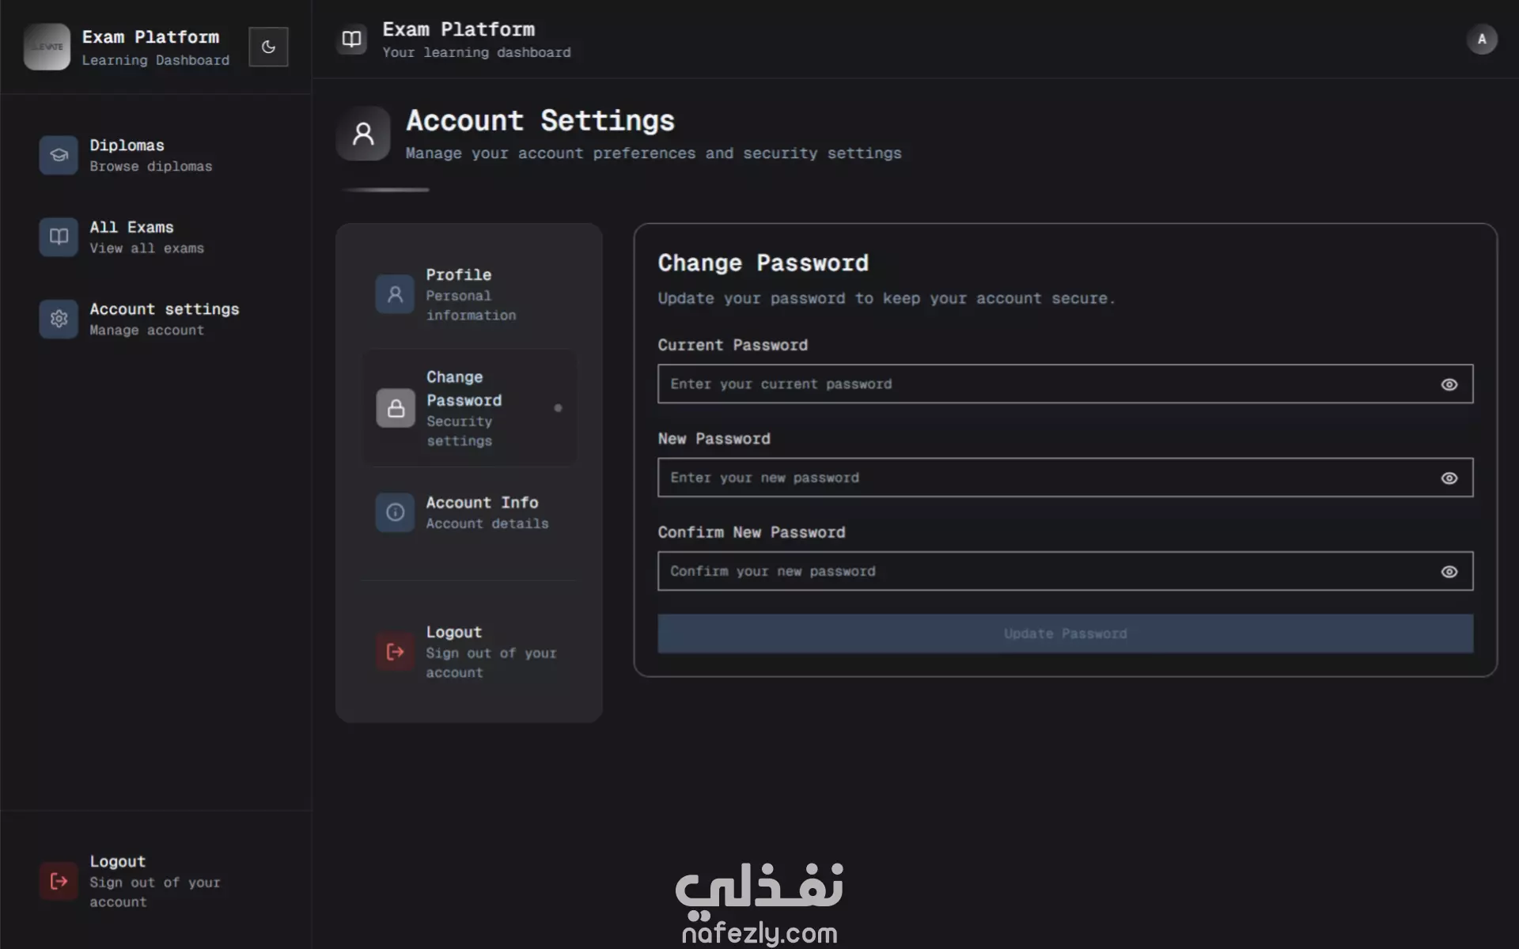
Task: Click the book icon in header
Action: click(x=351, y=39)
